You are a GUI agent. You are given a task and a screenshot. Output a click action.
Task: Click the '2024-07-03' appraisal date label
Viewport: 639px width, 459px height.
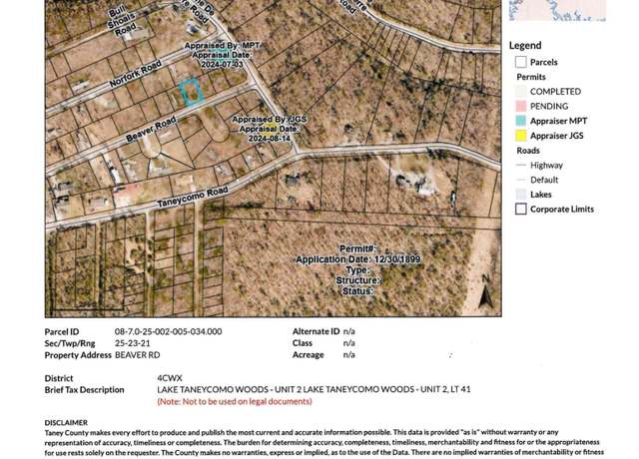[222, 64]
